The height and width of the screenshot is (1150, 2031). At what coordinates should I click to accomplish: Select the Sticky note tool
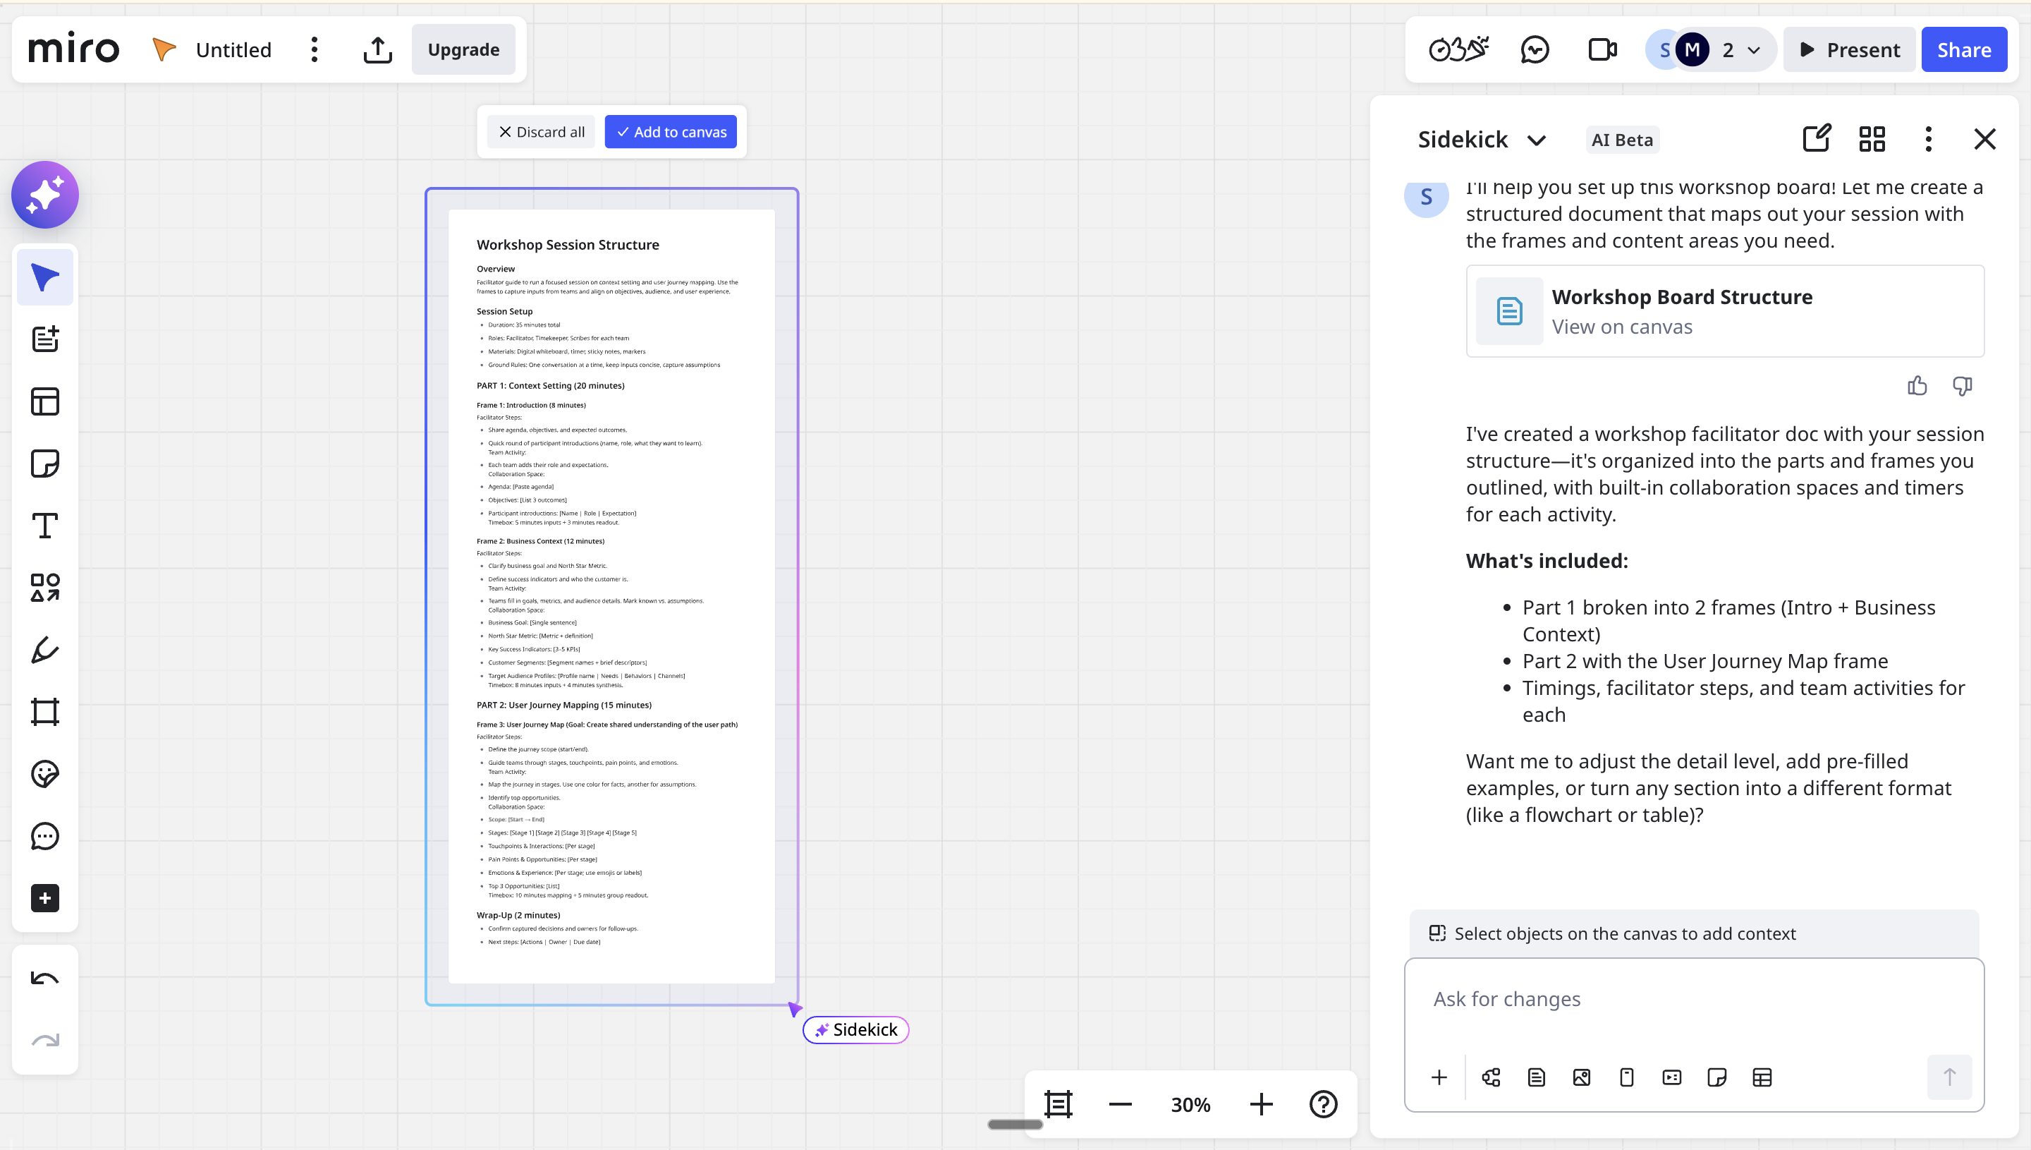(x=45, y=464)
